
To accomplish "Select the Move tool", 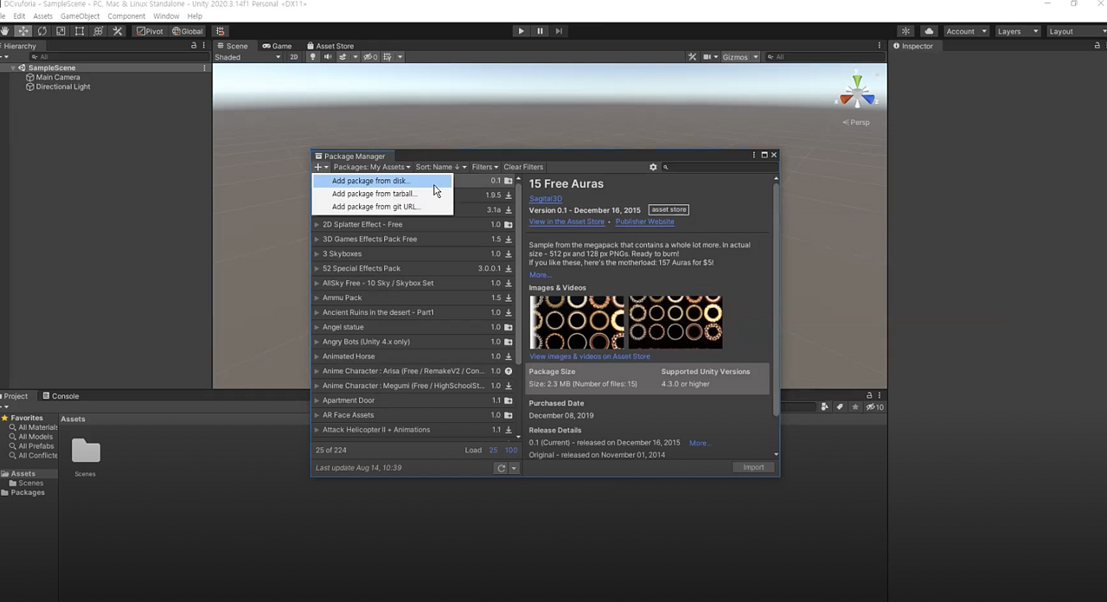I will click(23, 31).
